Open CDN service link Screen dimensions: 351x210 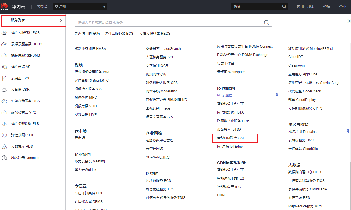(221, 195)
